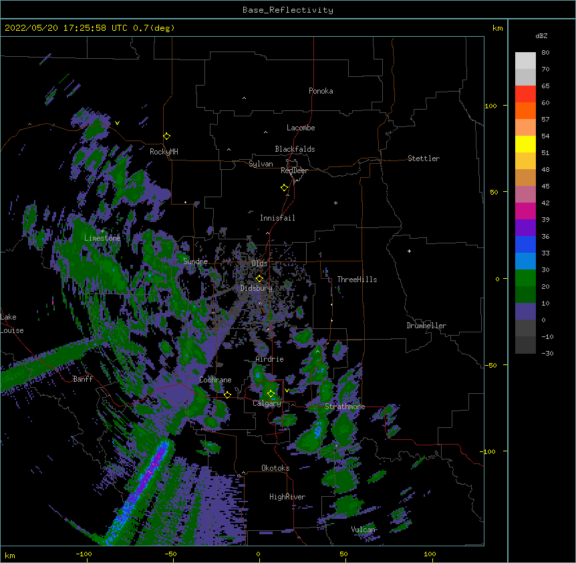The image size is (576, 563).
Task: Click the white plus marker north of Drumheller
Action: tap(409, 251)
